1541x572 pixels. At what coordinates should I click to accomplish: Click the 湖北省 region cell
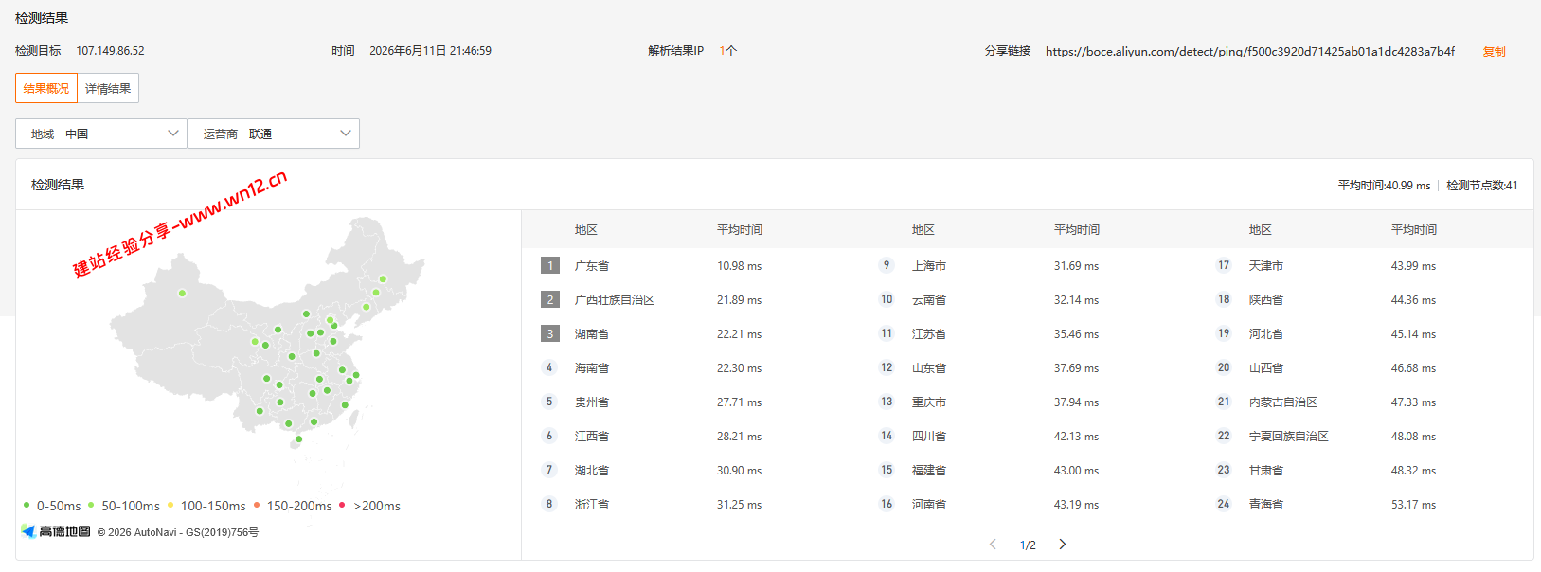click(x=592, y=471)
